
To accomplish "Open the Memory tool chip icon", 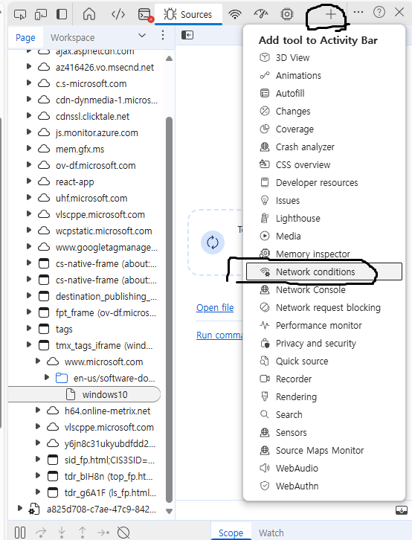I will coord(287,14).
